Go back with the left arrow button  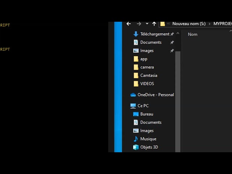pyautogui.click(x=129, y=24)
